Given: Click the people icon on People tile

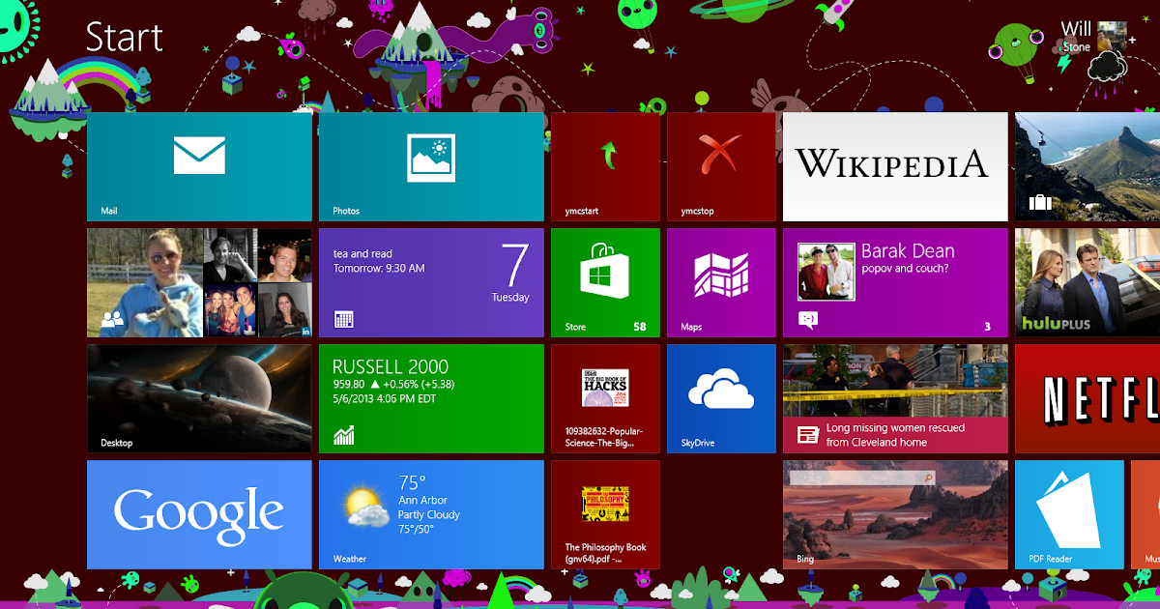Looking at the screenshot, I should (x=112, y=320).
